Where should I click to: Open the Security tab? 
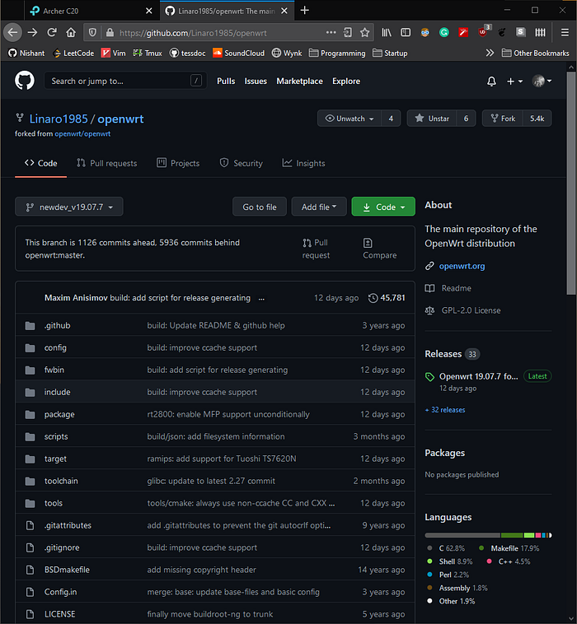click(x=241, y=163)
